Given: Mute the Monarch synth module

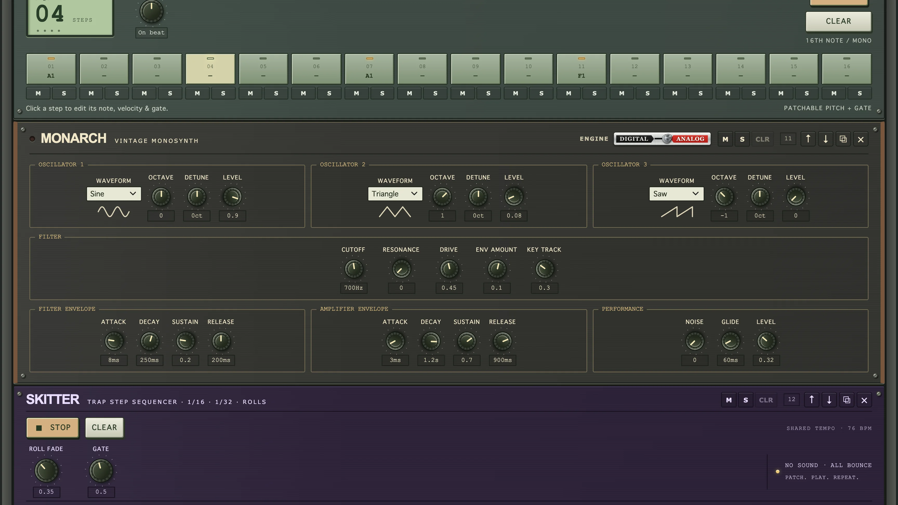Looking at the screenshot, I should pos(725,139).
